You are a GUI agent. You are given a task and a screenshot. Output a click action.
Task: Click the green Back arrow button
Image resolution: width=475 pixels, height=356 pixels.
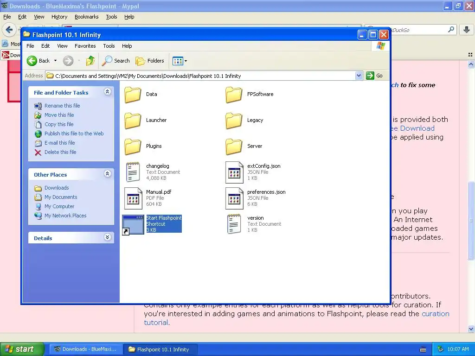pyautogui.click(x=32, y=61)
